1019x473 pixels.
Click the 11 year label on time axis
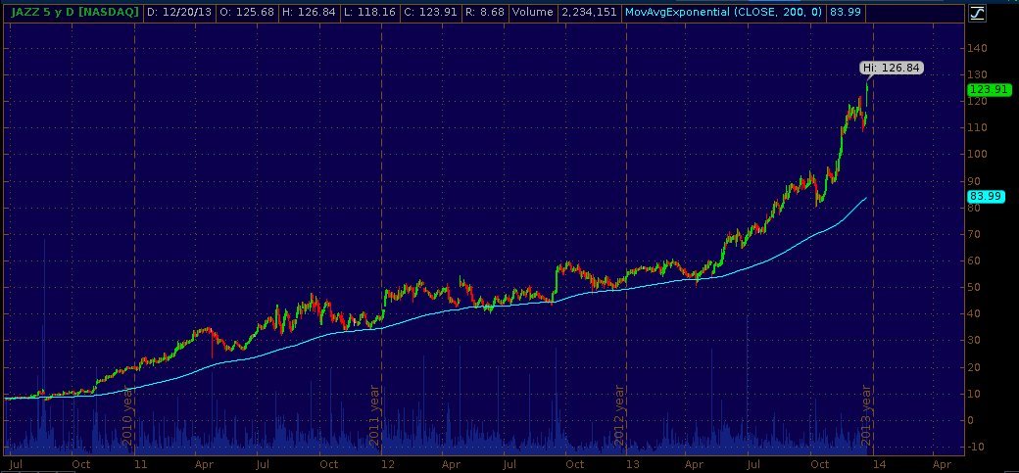click(141, 464)
